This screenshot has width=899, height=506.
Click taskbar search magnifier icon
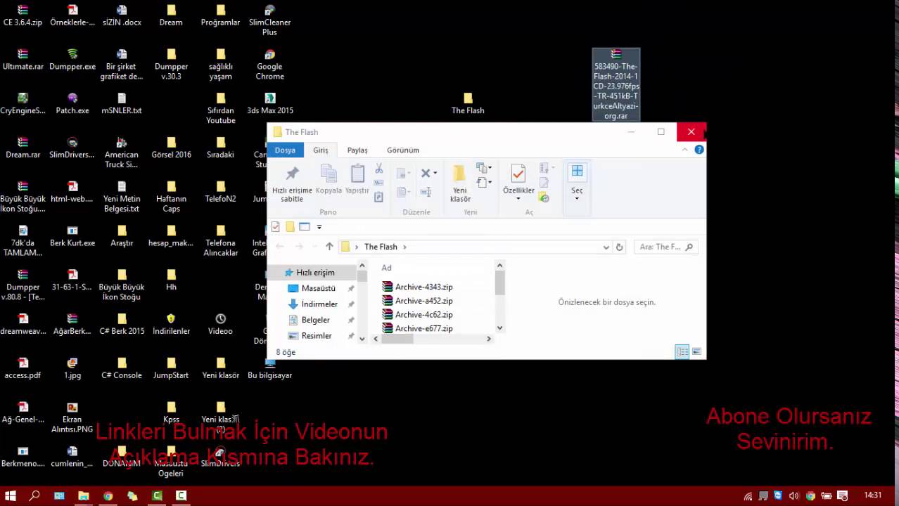point(34,495)
